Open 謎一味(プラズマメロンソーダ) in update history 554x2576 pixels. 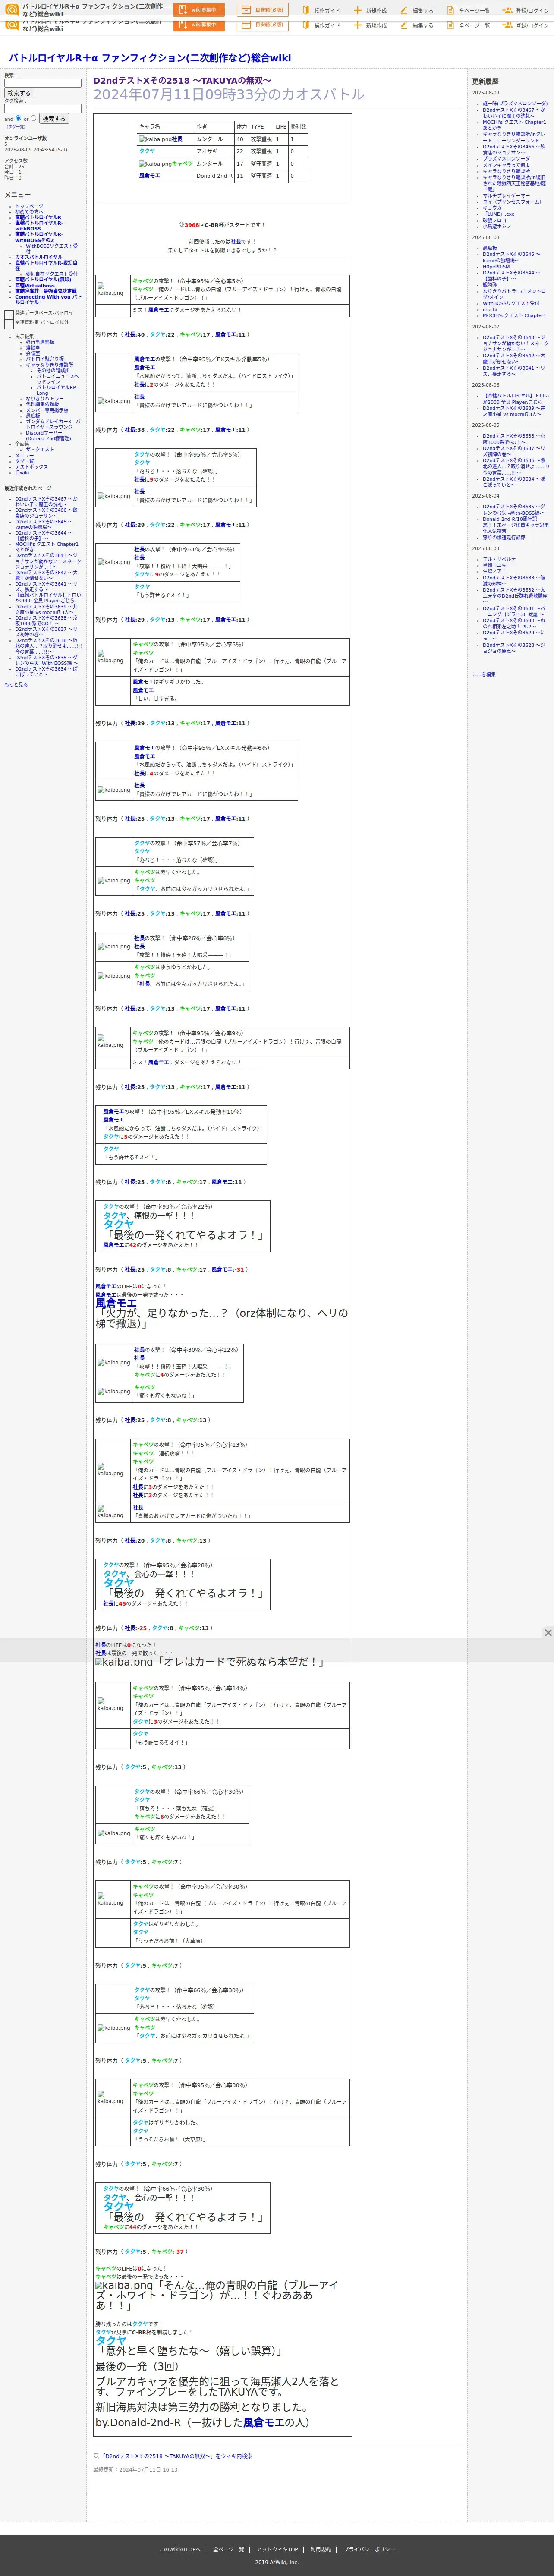pos(515,103)
